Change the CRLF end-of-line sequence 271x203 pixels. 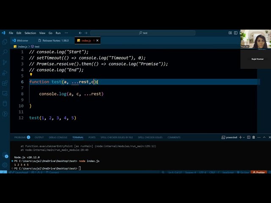[x=212, y=172]
